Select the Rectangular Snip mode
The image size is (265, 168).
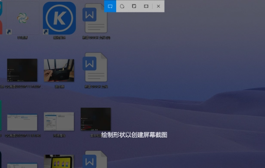point(110,6)
